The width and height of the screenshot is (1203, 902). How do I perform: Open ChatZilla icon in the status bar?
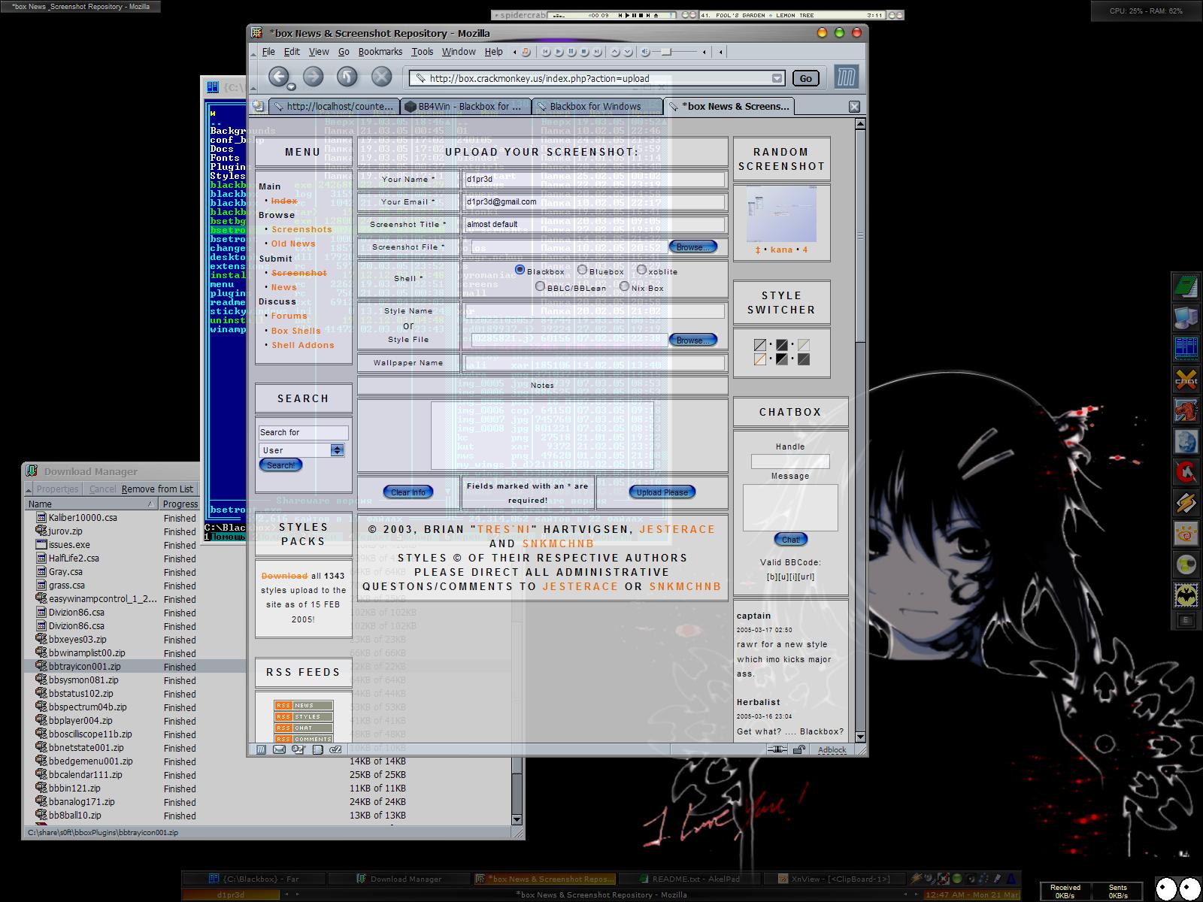point(336,749)
